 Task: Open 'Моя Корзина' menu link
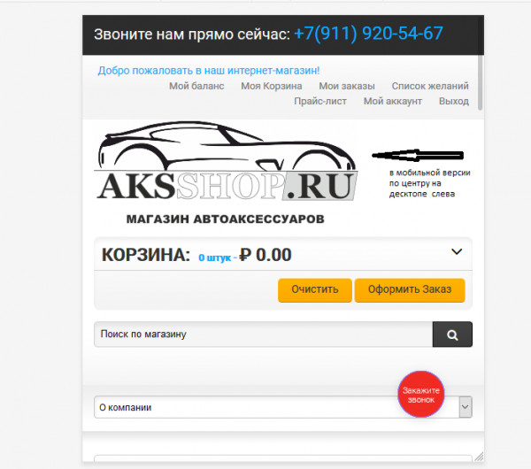click(272, 86)
